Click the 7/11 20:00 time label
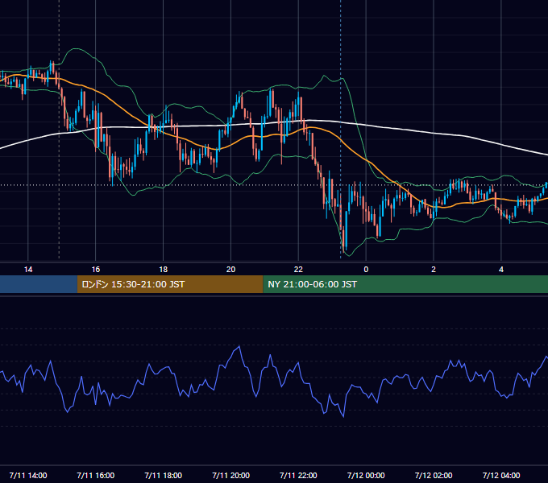This screenshot has width=548, height=483. click(x=230, y=475)
